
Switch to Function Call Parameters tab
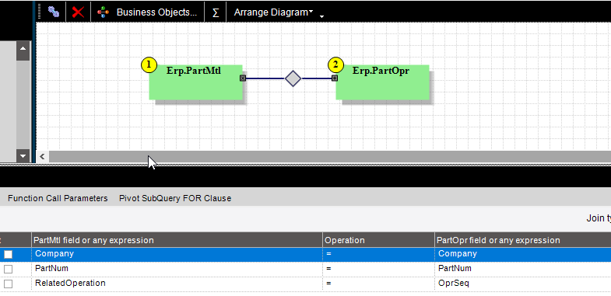click(58, 198)
